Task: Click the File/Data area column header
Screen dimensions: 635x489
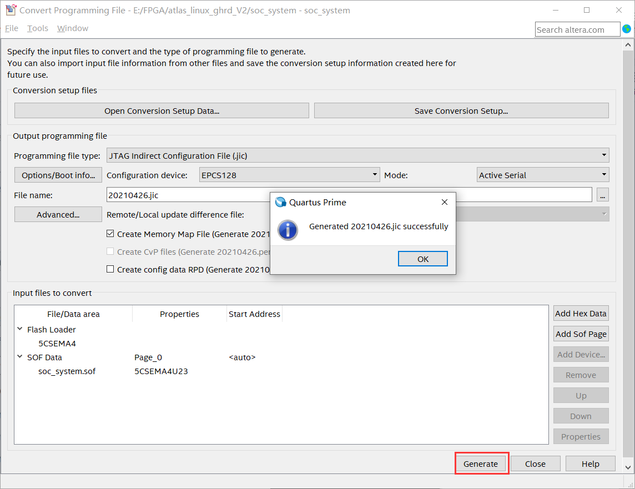Action: (x=73, y=314)
